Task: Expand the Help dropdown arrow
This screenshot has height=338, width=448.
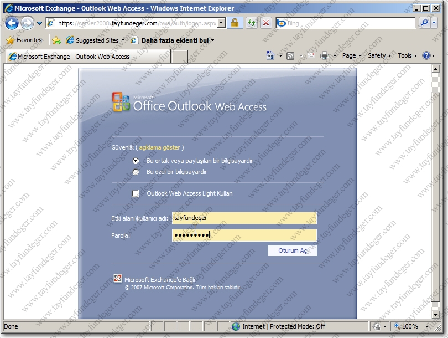Action: point(434,55)
